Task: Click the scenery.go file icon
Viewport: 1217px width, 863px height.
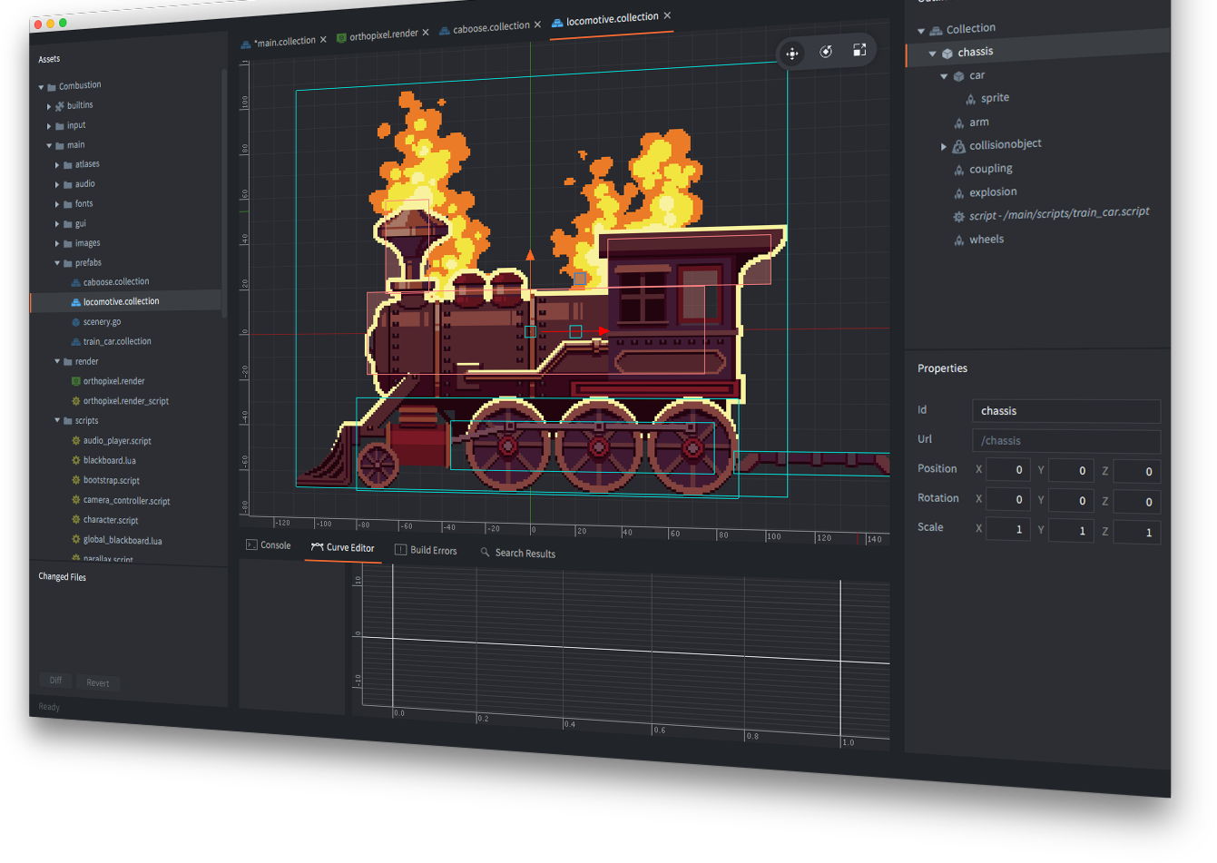Action: (76, 322)
